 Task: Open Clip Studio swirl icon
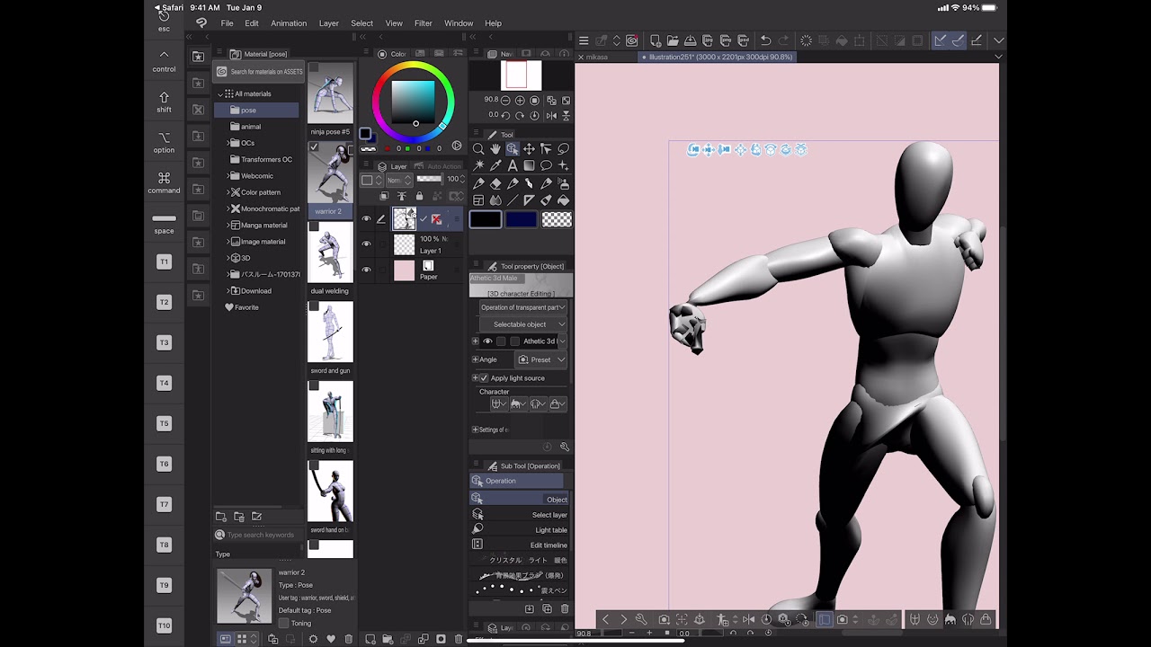pos(632,40)
